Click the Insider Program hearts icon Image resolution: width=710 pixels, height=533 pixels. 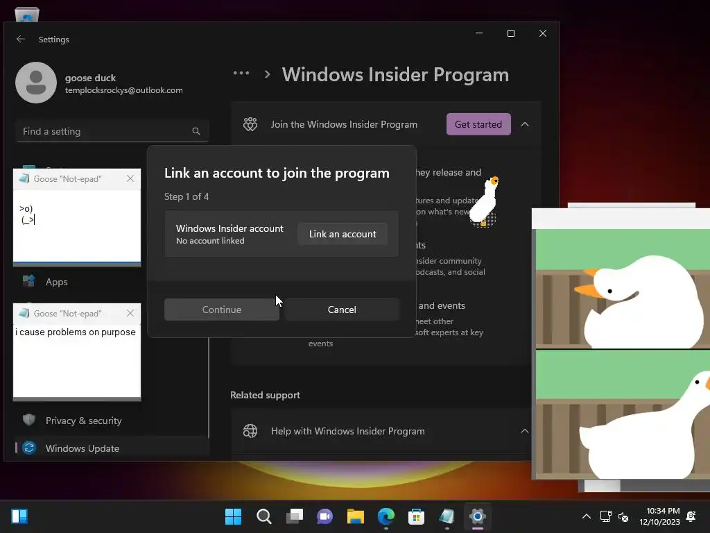tap(250, 124)
